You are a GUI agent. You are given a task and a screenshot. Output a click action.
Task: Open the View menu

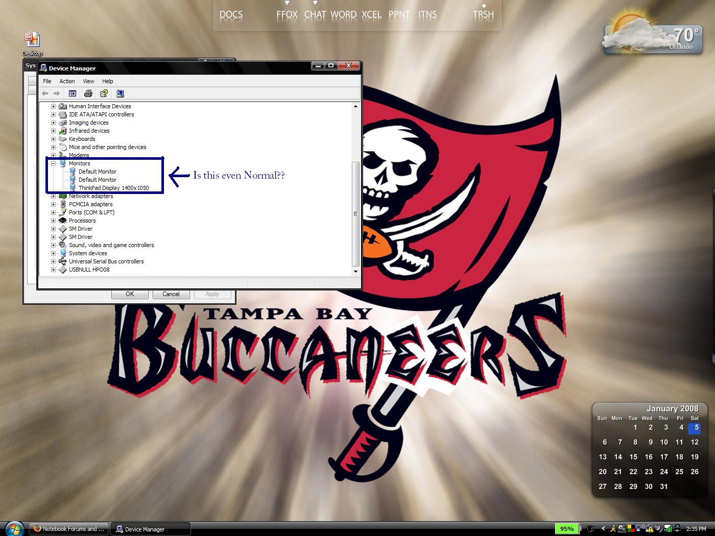tap(88, 81)
